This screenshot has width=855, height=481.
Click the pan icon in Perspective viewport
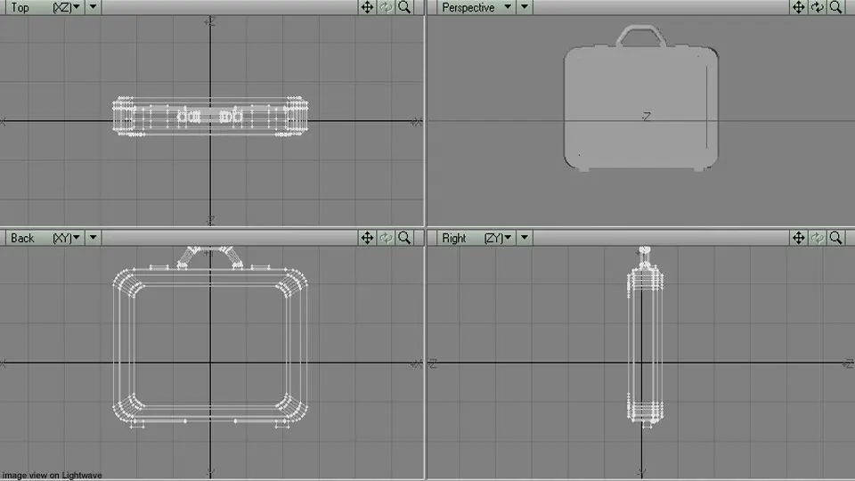[798, 7]
